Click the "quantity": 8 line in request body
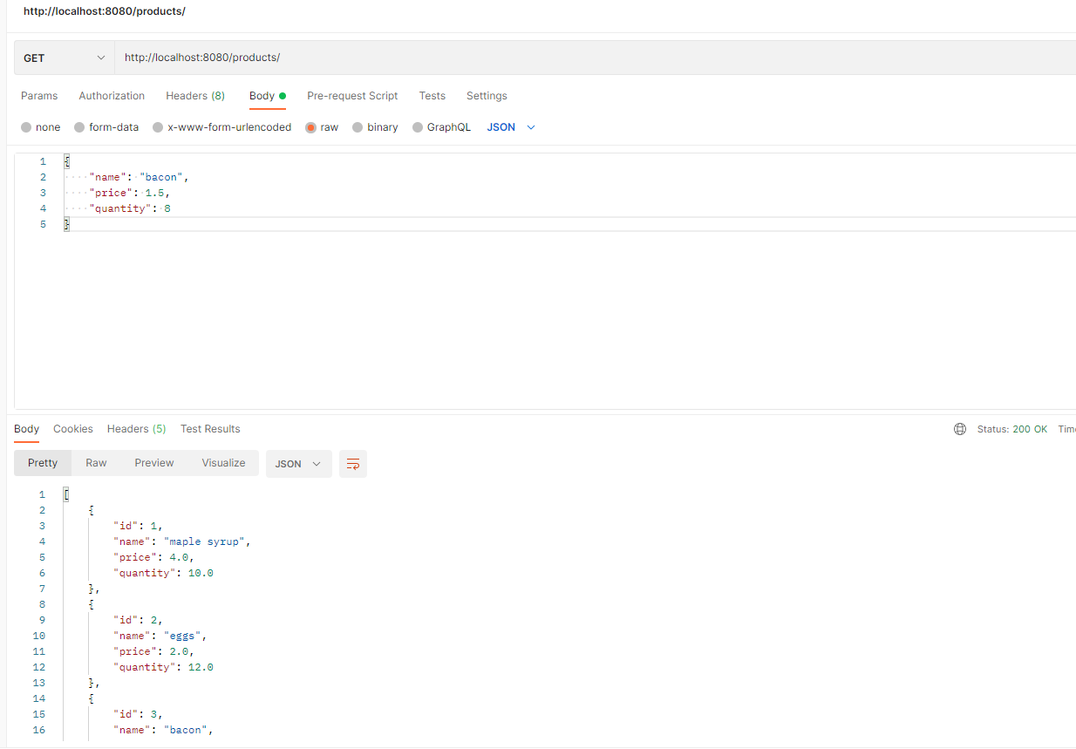 (129, 208)
